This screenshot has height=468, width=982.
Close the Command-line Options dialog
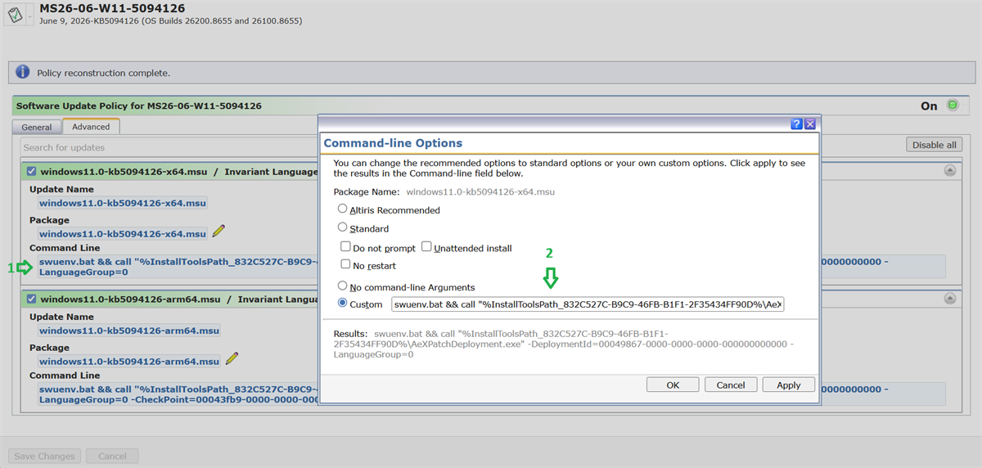(x=809, y=124)
